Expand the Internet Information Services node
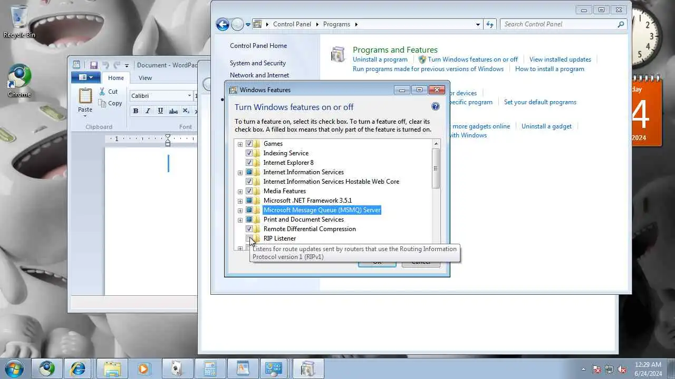The height and width of the screenshot is (379, 675). pos(240,172)
